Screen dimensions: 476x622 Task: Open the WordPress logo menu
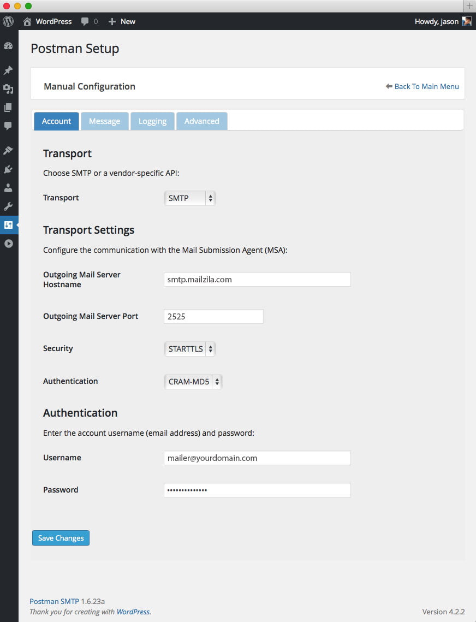[x=8, y=21]
